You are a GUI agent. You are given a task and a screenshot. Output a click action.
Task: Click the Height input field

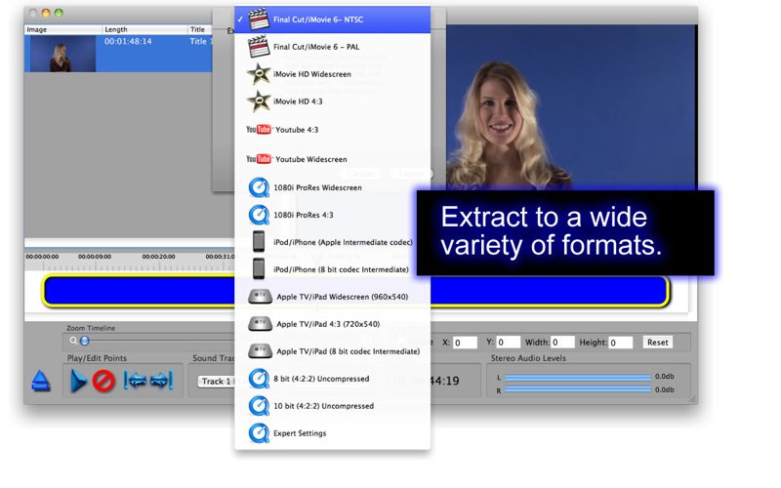[621, 343]
